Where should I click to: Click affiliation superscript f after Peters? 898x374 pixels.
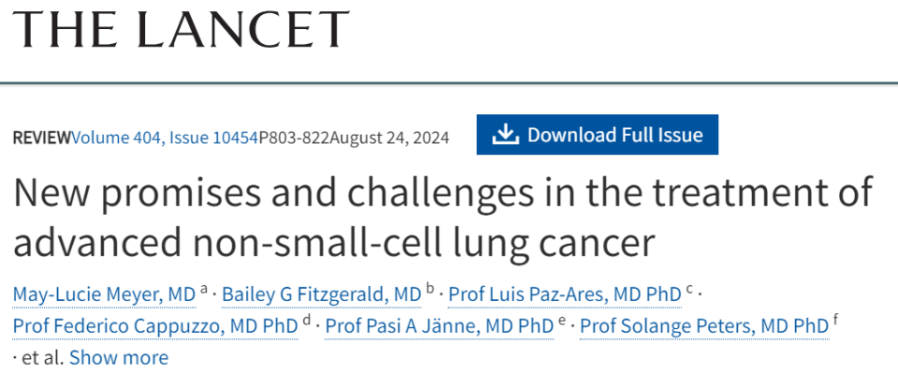pos(835,321)
